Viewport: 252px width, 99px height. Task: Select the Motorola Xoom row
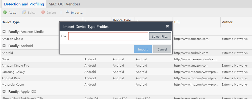126,84
